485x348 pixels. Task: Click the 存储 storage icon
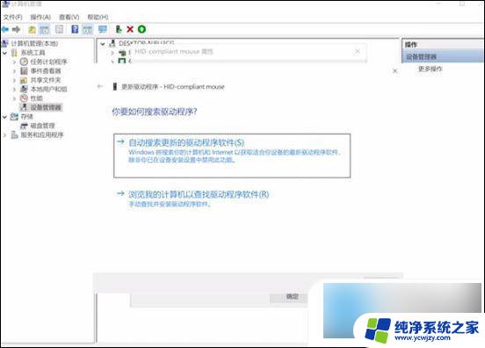pyautogui.click(x=14, y=117)
